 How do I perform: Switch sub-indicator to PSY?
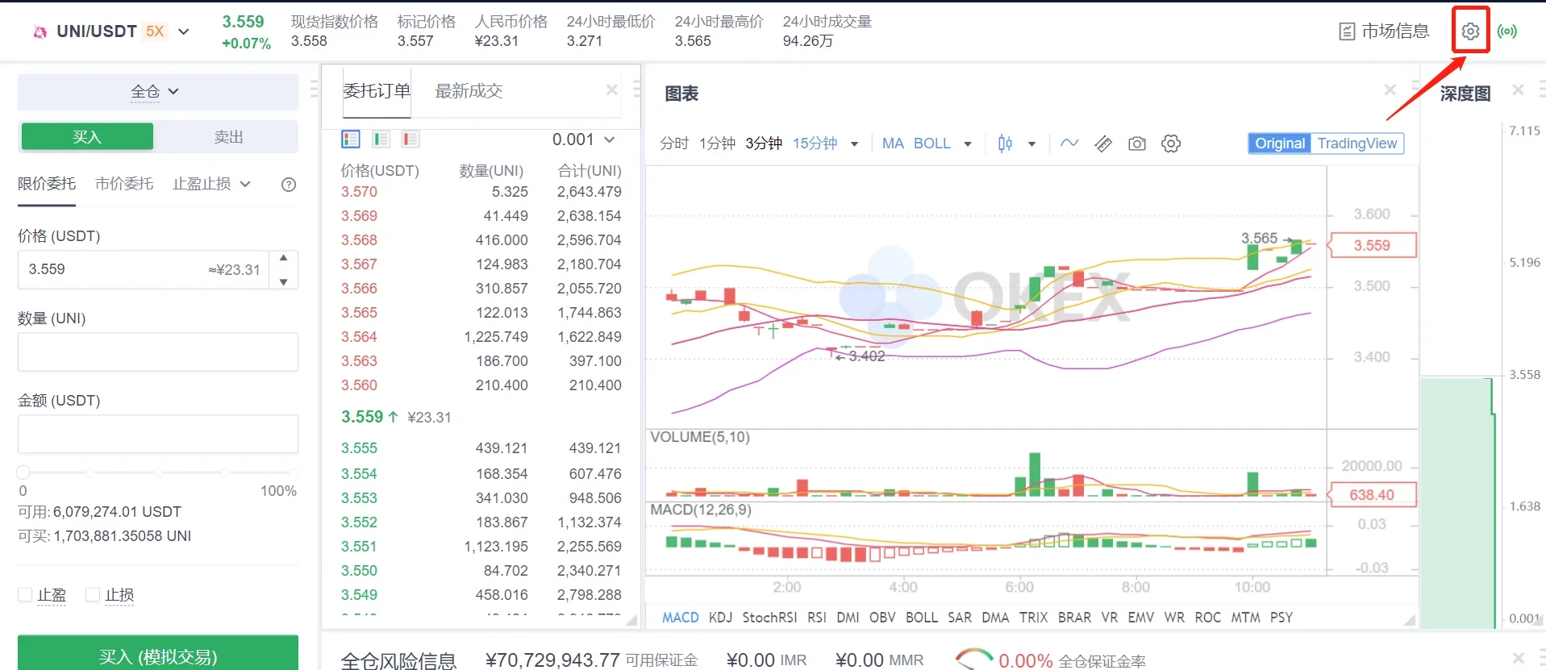1281,618
